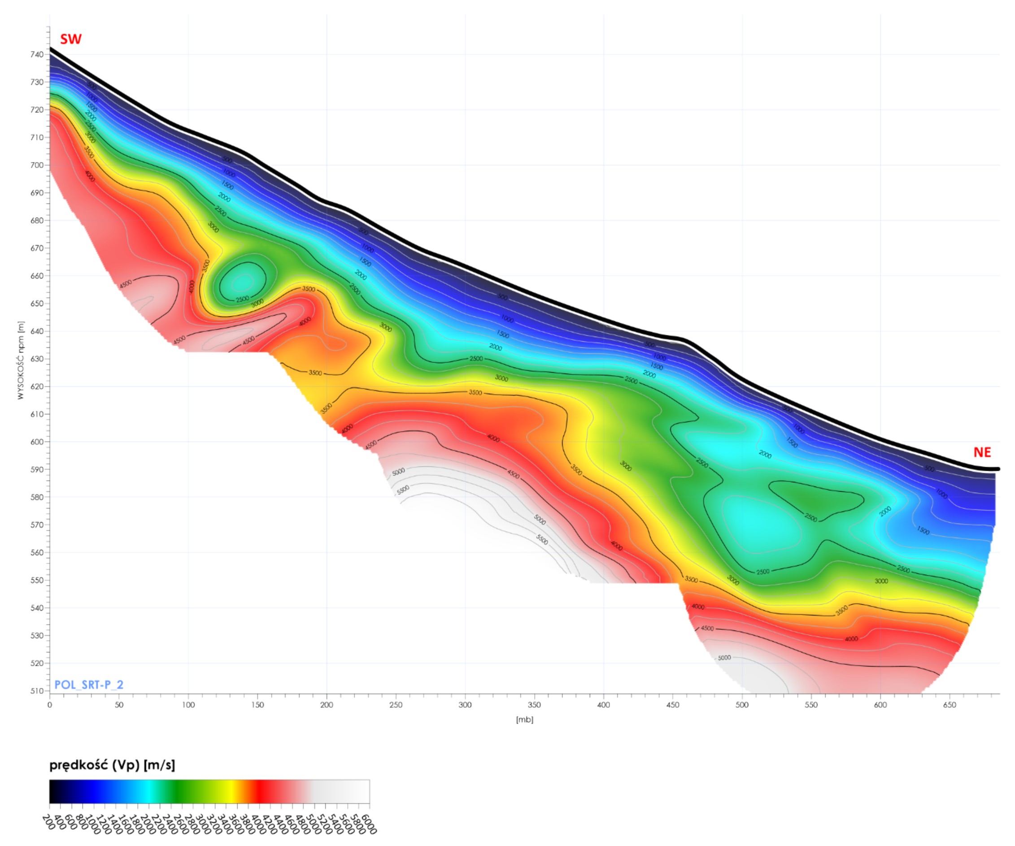Click the 560 elevation tick label
The image size is (1015, 846).
[37, 553]
